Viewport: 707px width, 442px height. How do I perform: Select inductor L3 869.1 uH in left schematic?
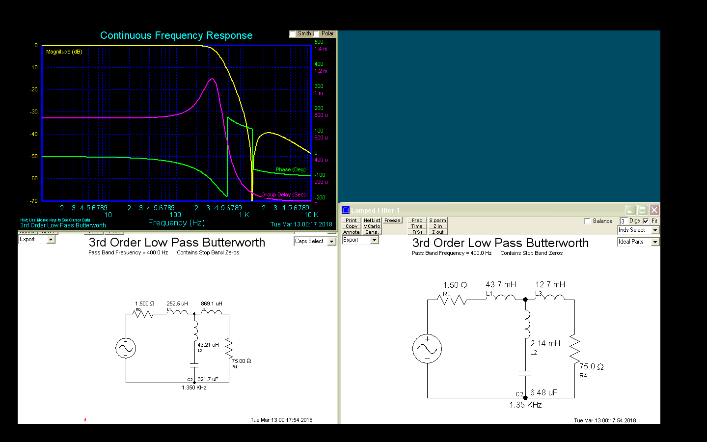(x=212, y=312)
